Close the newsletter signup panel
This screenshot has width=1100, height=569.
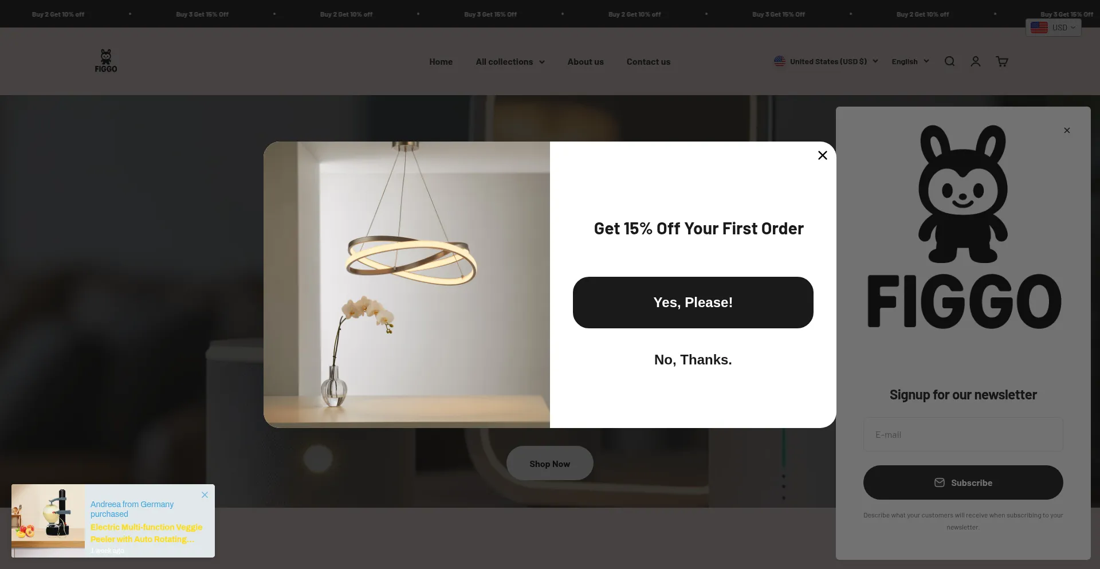pos(1067,131)
